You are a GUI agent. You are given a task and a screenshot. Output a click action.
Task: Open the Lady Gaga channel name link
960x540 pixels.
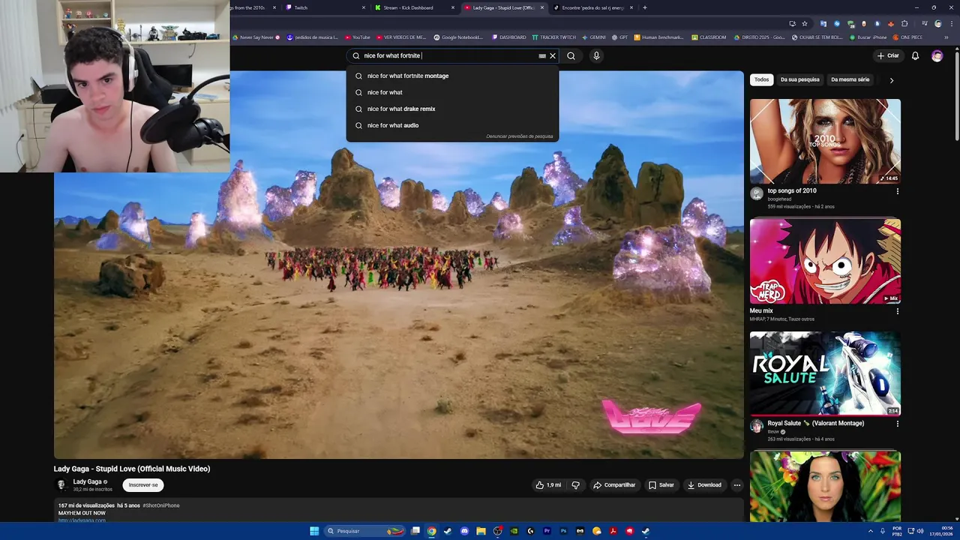87,481
